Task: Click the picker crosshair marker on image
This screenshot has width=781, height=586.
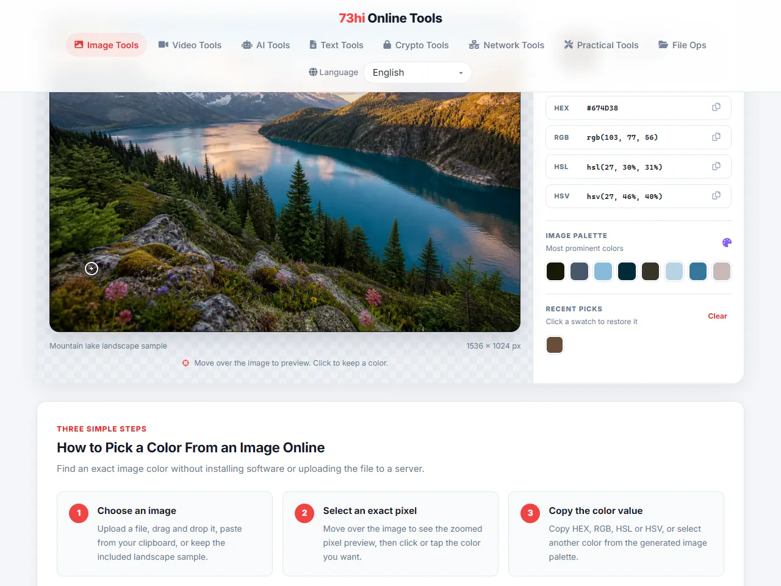Action: coord(92,269)
